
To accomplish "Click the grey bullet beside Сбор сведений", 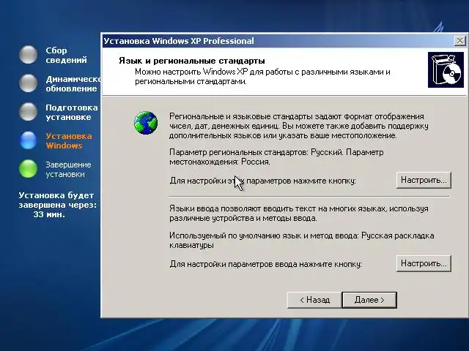I will (28, 55).
